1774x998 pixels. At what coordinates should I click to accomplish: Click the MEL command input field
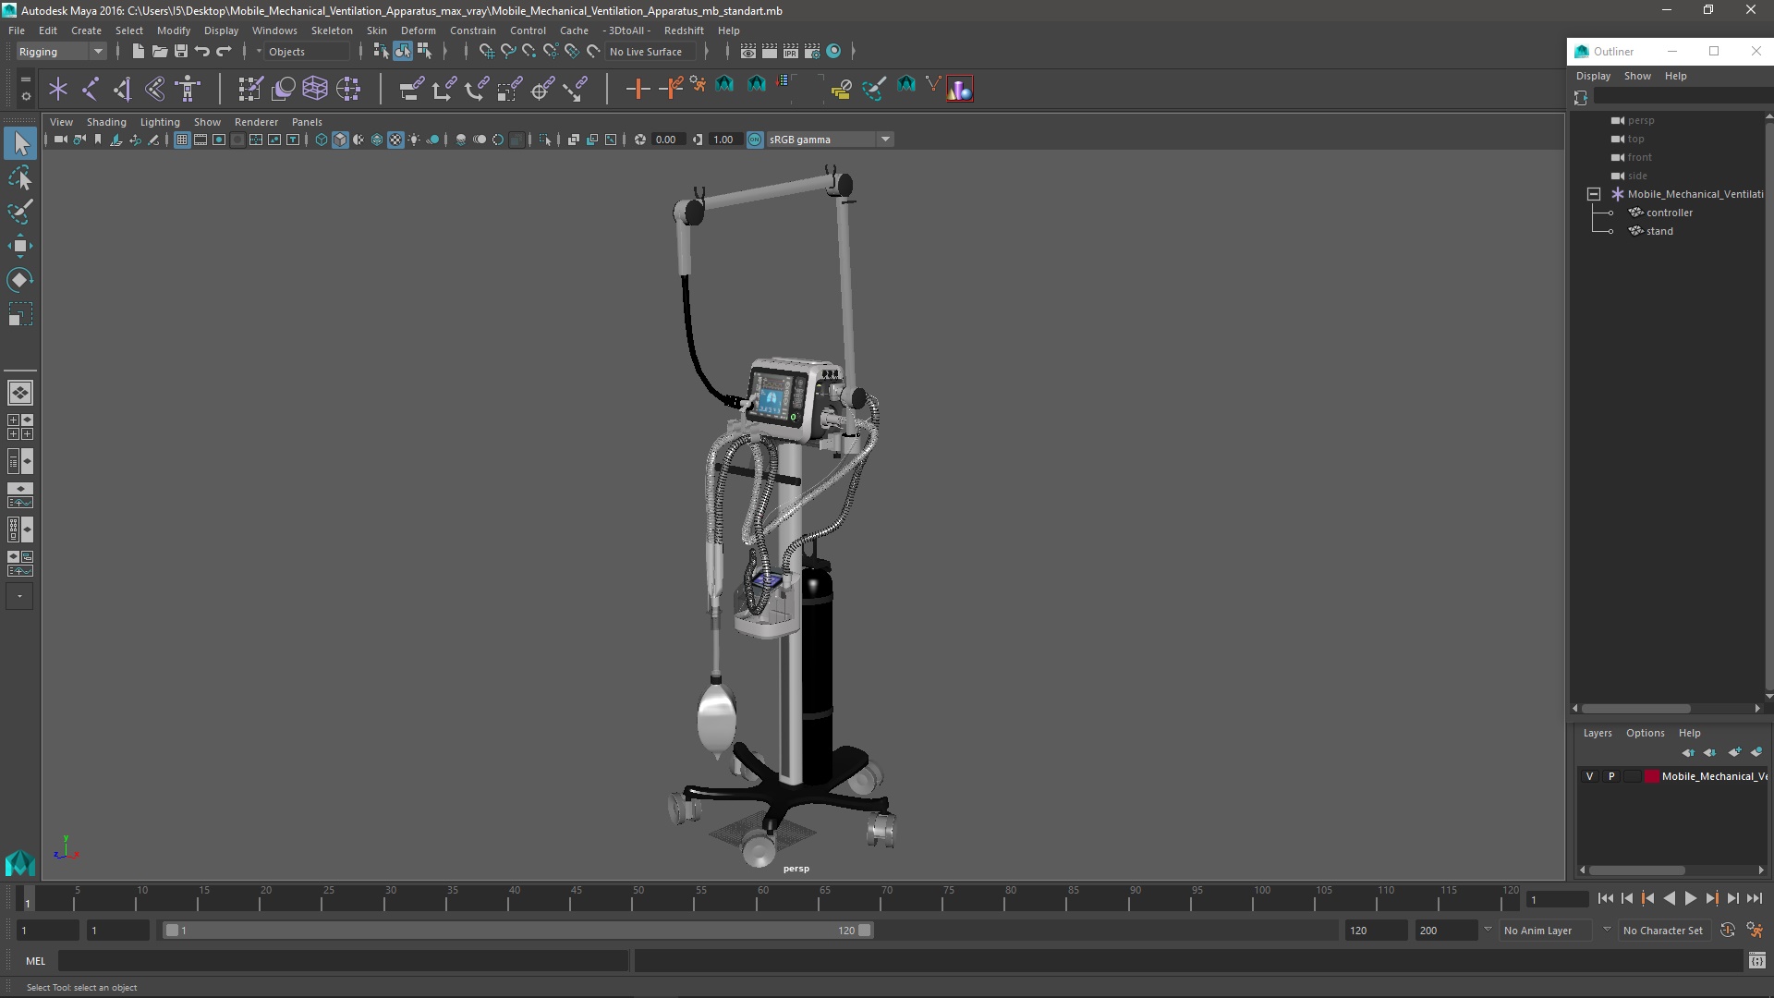point(343,961)
